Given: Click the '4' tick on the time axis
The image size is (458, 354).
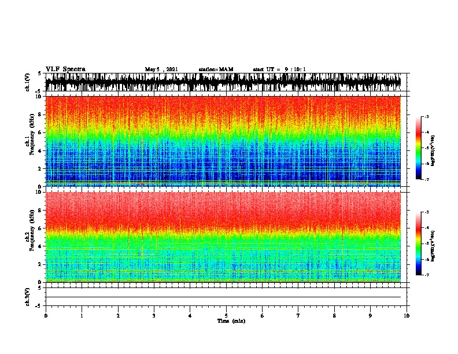Looking at the screenshot, I should pyautogui.click(x=190, y=316).
